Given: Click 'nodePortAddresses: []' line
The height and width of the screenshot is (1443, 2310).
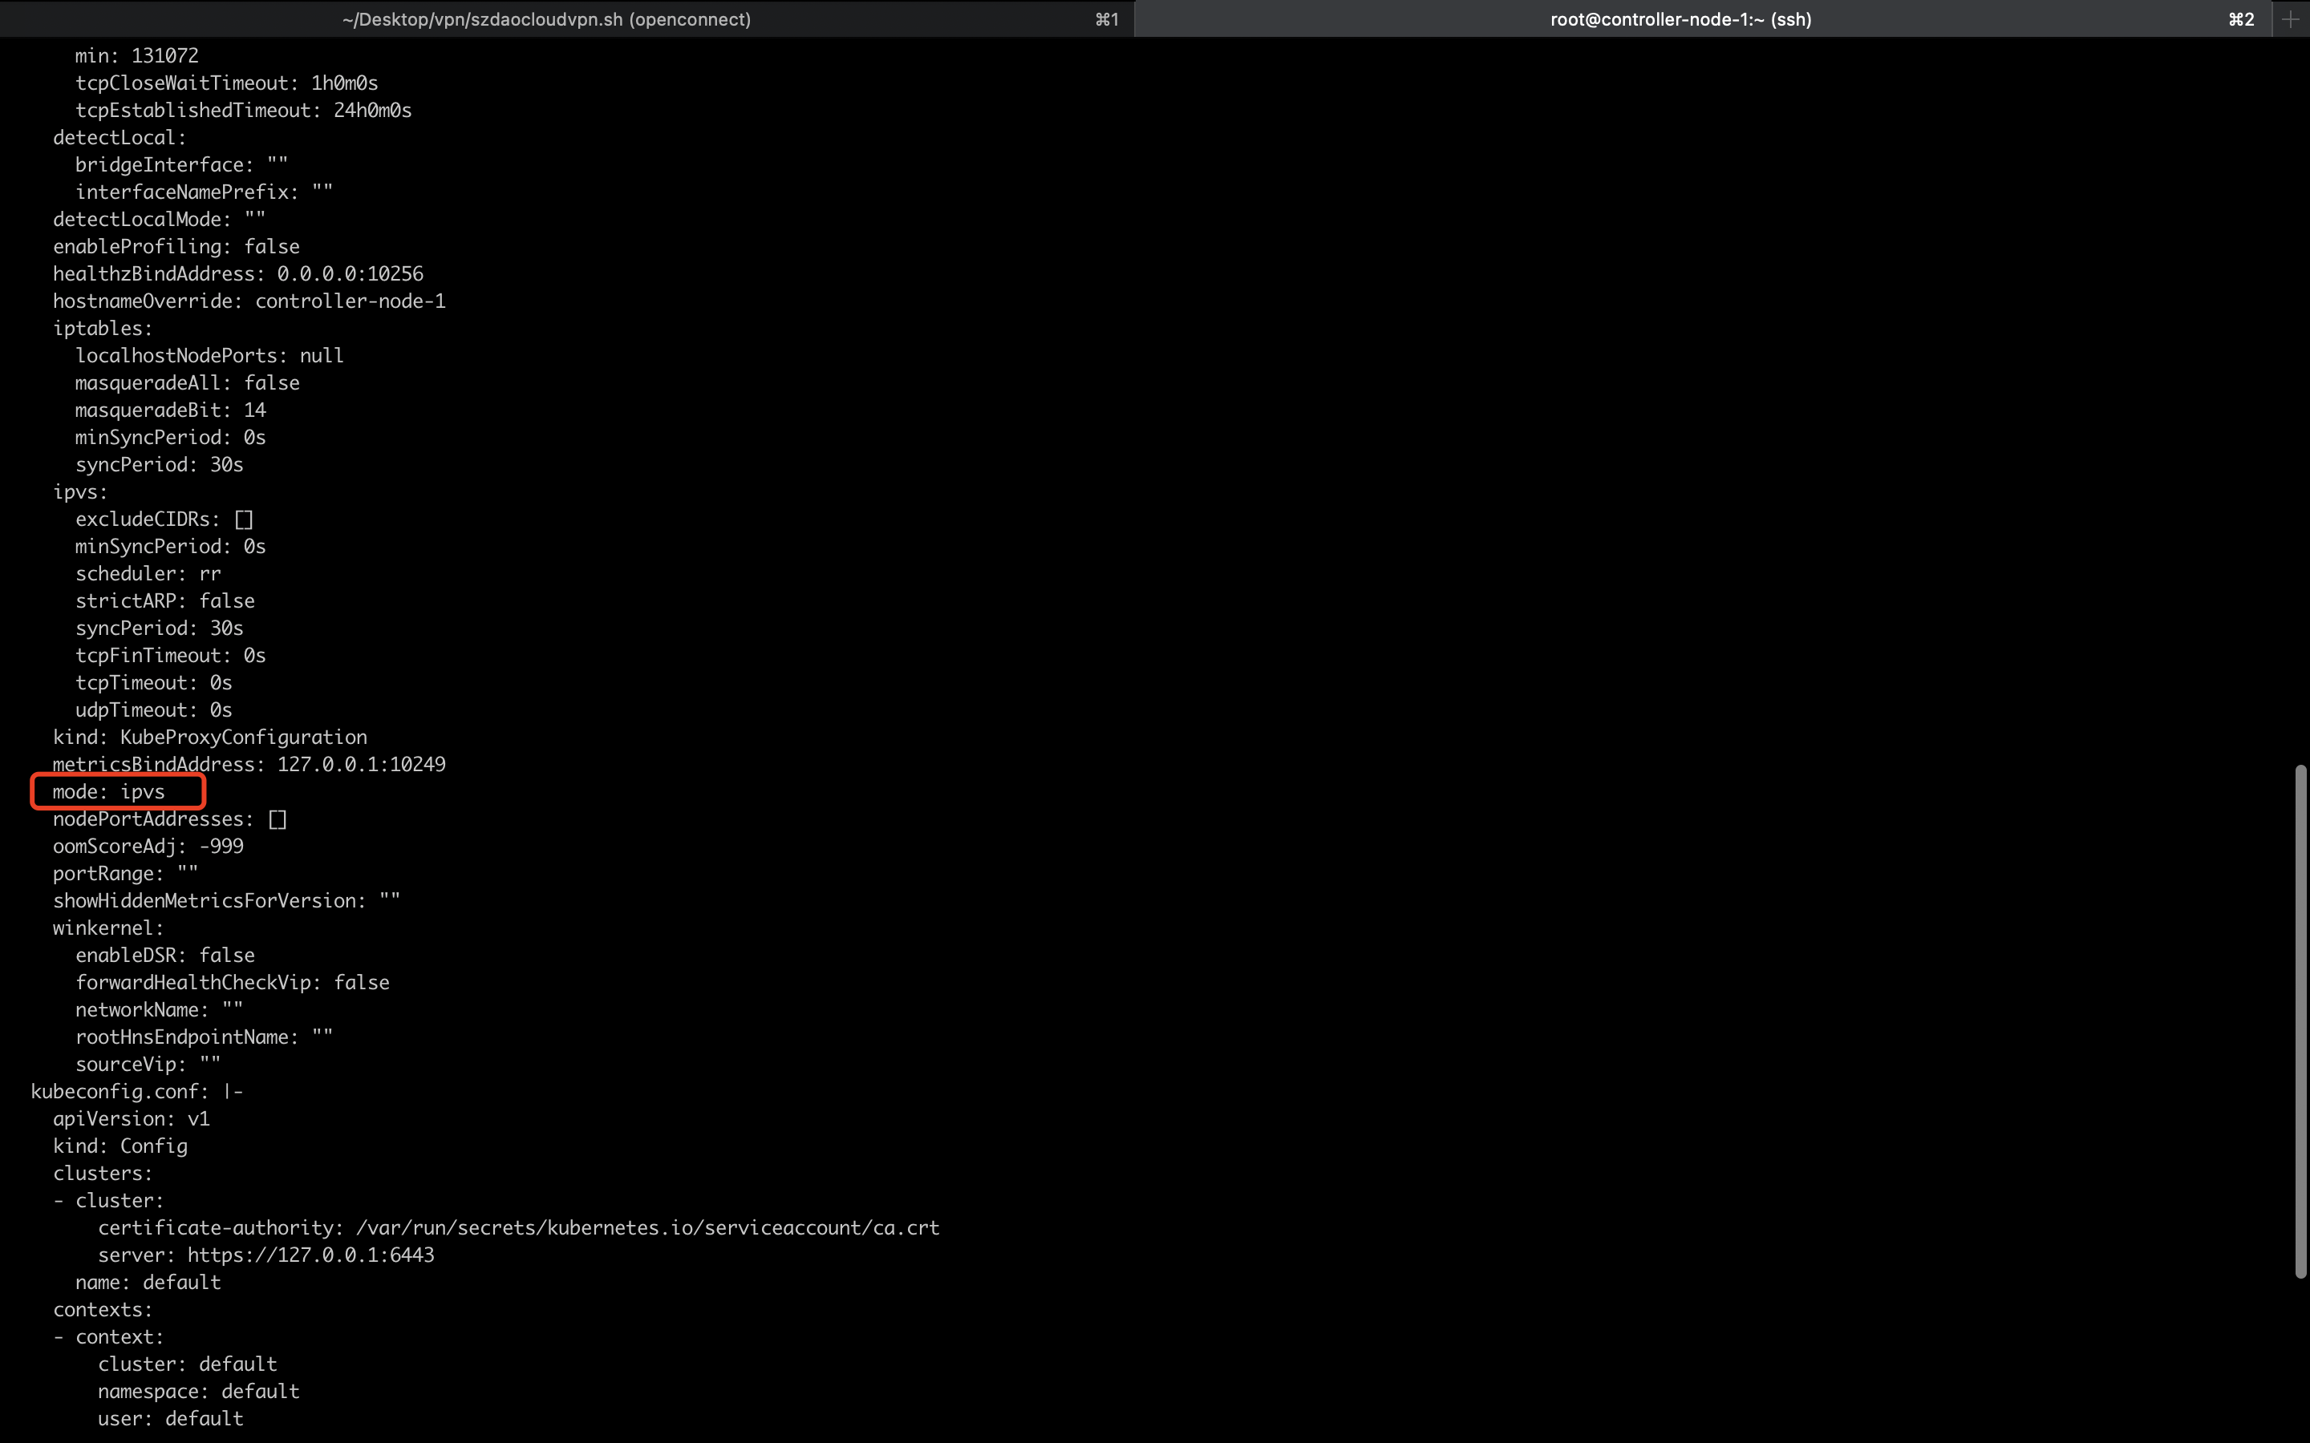Looking at the screenshot, I should pyautogui.click(x=170, y=819).
